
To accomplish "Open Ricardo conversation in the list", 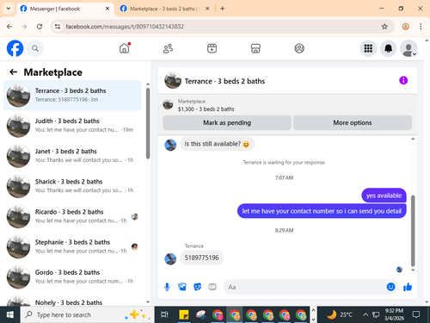I will [x=72, y=216].
